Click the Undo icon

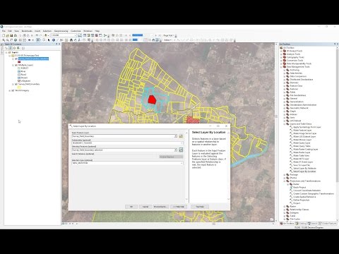(37, 35)
